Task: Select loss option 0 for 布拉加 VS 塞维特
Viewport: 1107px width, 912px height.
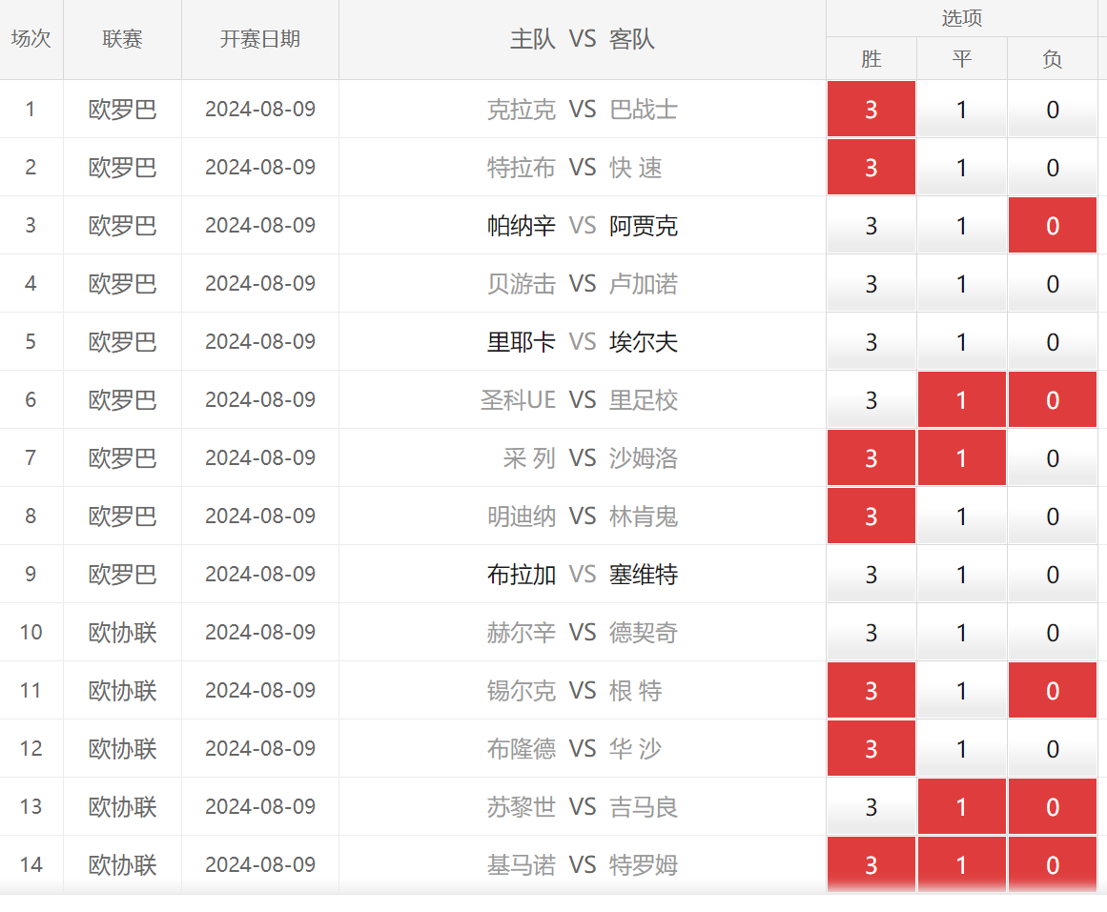Action: pos(1052,574)
